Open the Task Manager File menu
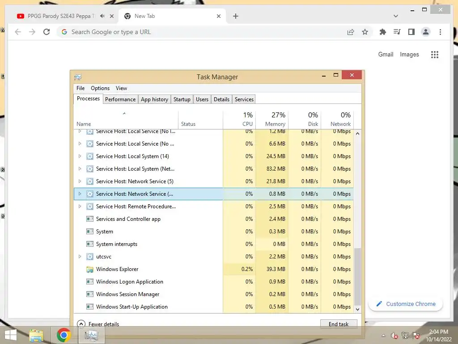458x344 pixels. click(81, 88)
